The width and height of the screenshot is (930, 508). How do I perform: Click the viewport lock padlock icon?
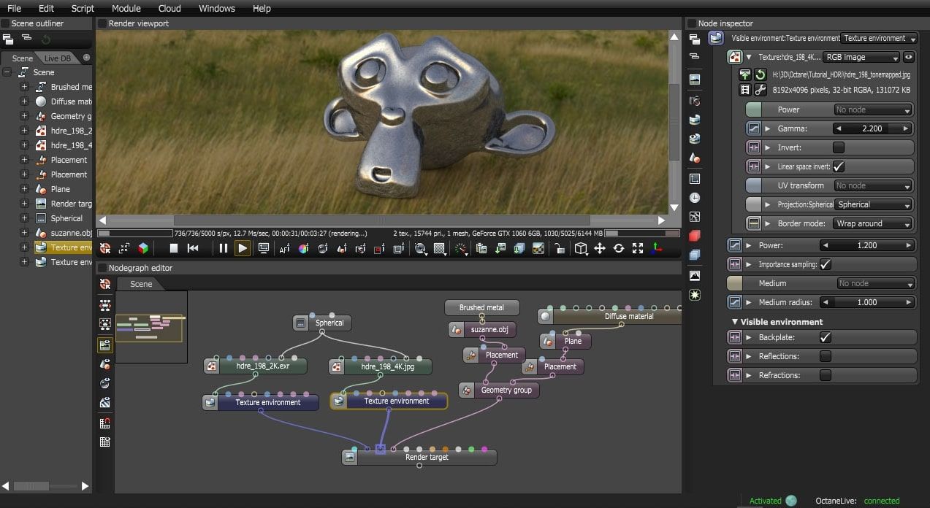(560, 248)
